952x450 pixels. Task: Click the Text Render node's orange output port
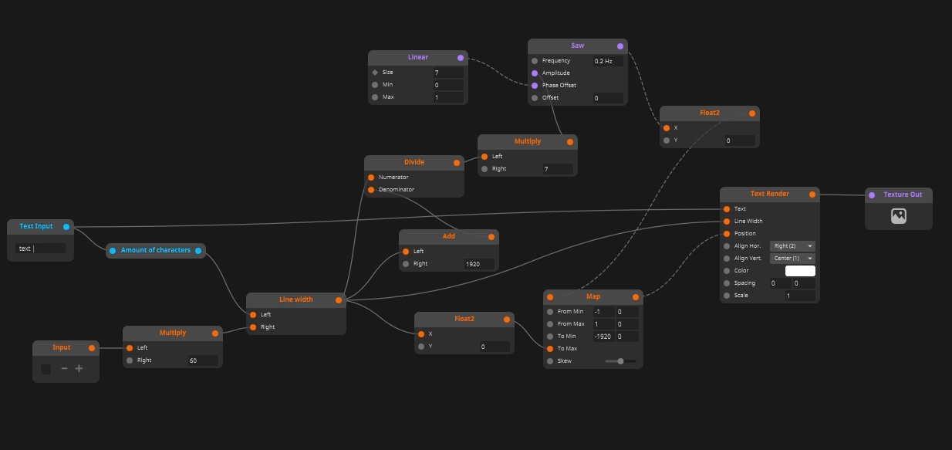pyautogui.click(x=812, y=195)
